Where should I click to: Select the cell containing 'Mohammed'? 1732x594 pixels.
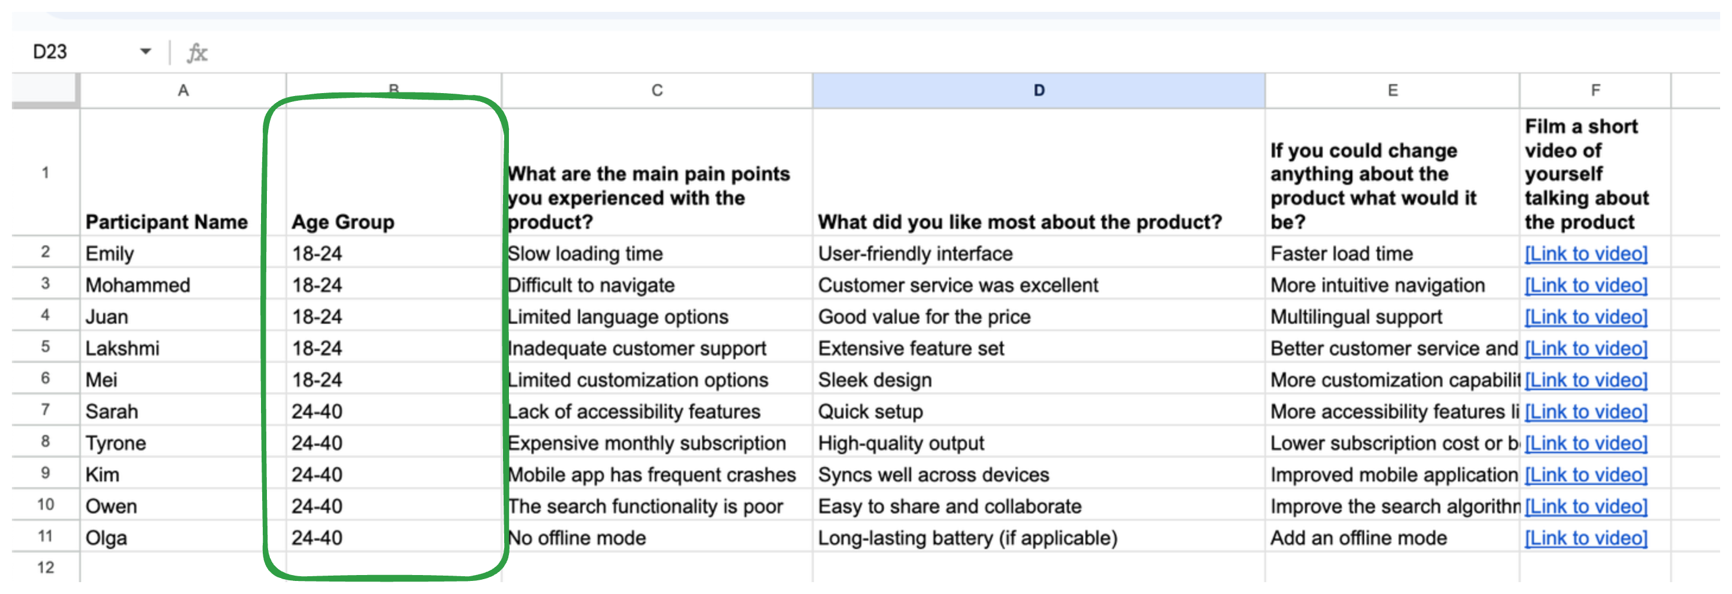point(183,283)
